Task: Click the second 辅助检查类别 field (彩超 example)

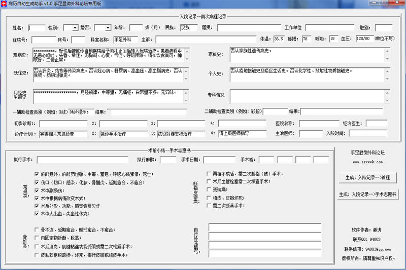Action: pyautogui.click(x=275, y=111)
